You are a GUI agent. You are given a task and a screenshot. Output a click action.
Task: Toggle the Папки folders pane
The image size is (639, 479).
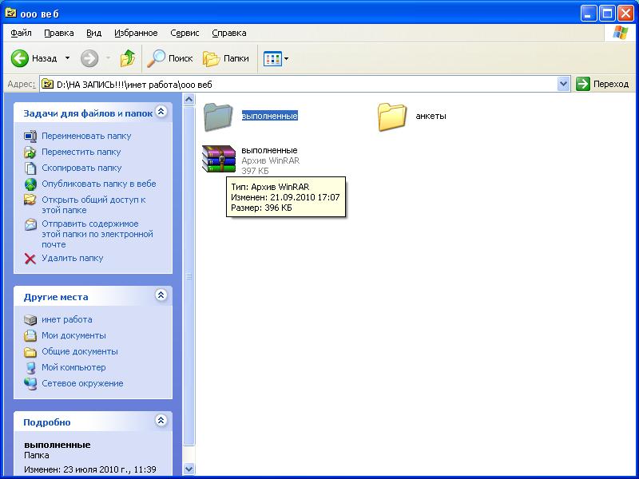226,58
